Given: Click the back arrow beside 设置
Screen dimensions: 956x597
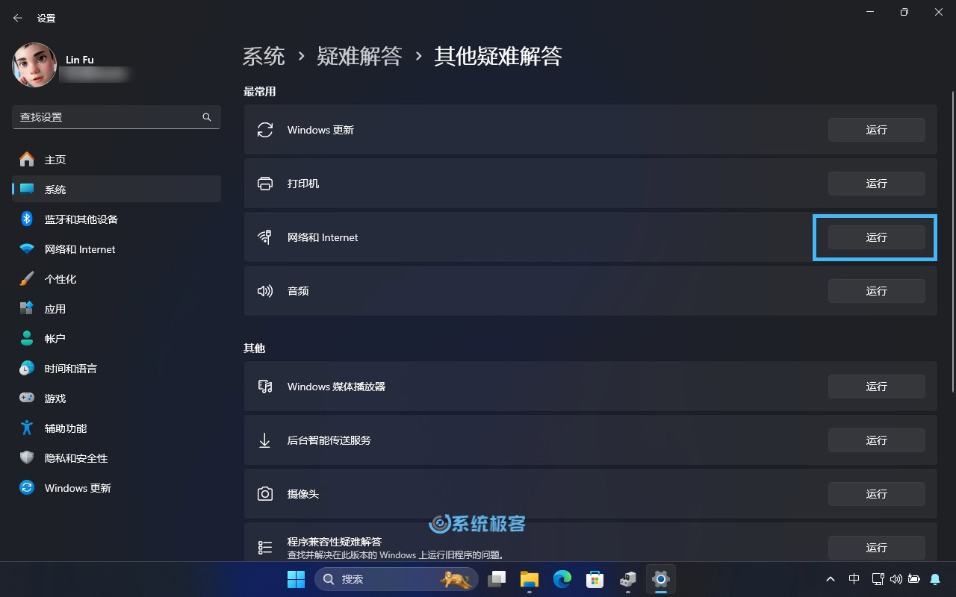Looking at the screenshot, I should pyautogui.click(x=18, y=18).
